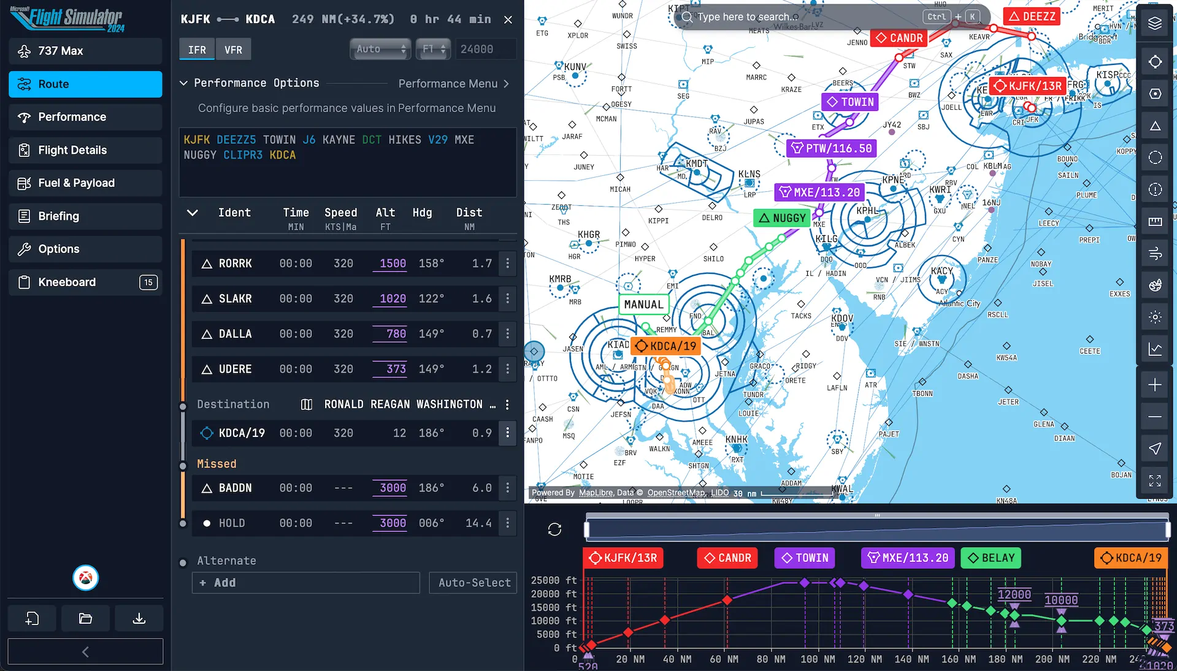This screenshot has height=671, width=1177.
Task: Click the navigation arrow to center map
Action: coord(1155,449)
